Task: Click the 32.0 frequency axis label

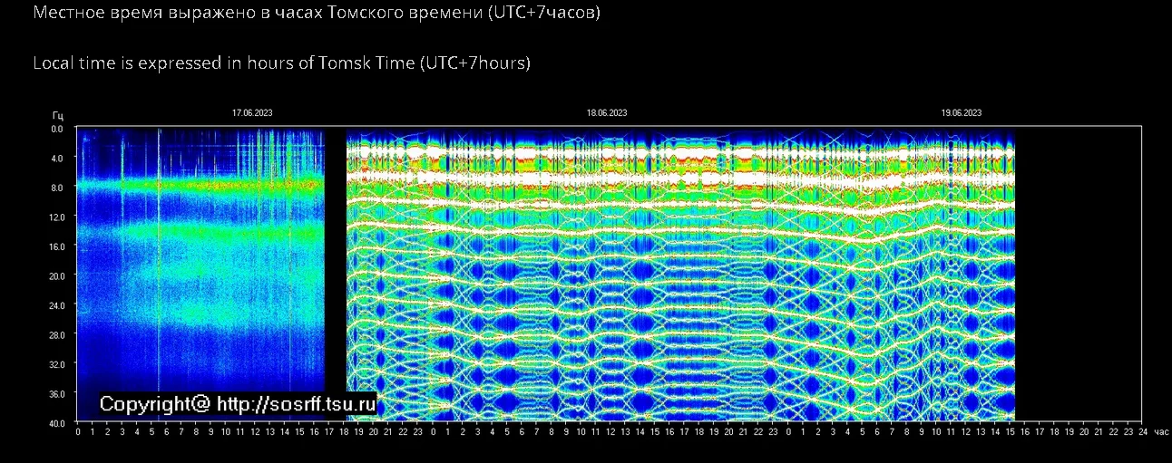Action: (55, 364)
